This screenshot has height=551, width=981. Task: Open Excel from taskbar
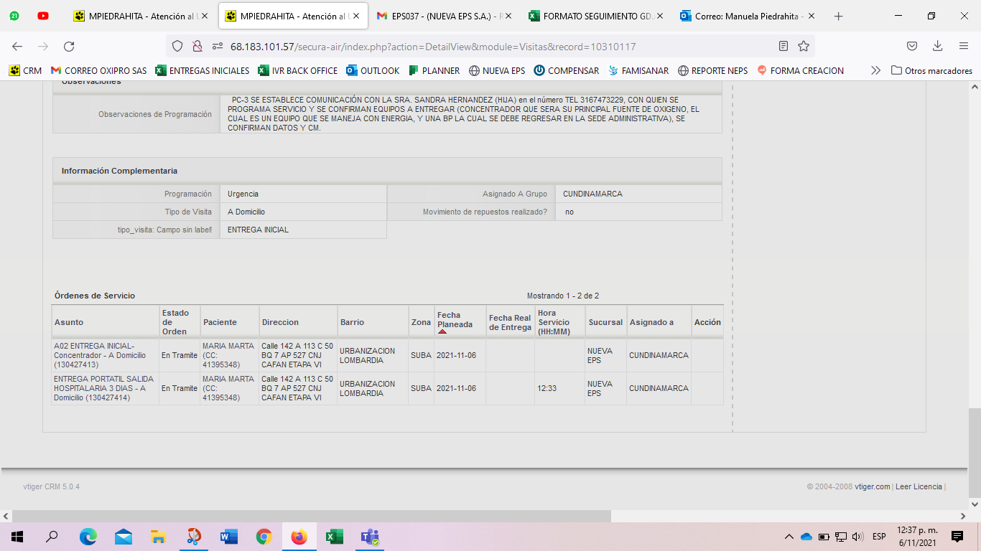(334, 537)
